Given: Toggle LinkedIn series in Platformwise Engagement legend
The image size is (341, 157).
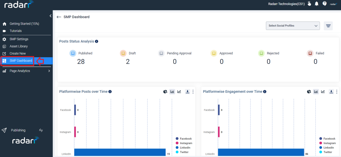Looking at the screenshot, I should (x=327, y=148).
